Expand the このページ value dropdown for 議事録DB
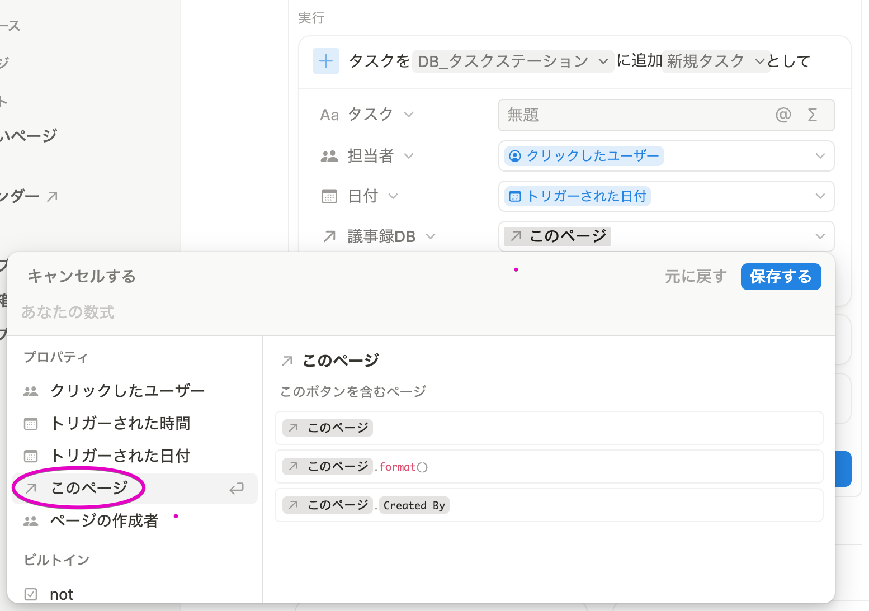 pos(820,236)
